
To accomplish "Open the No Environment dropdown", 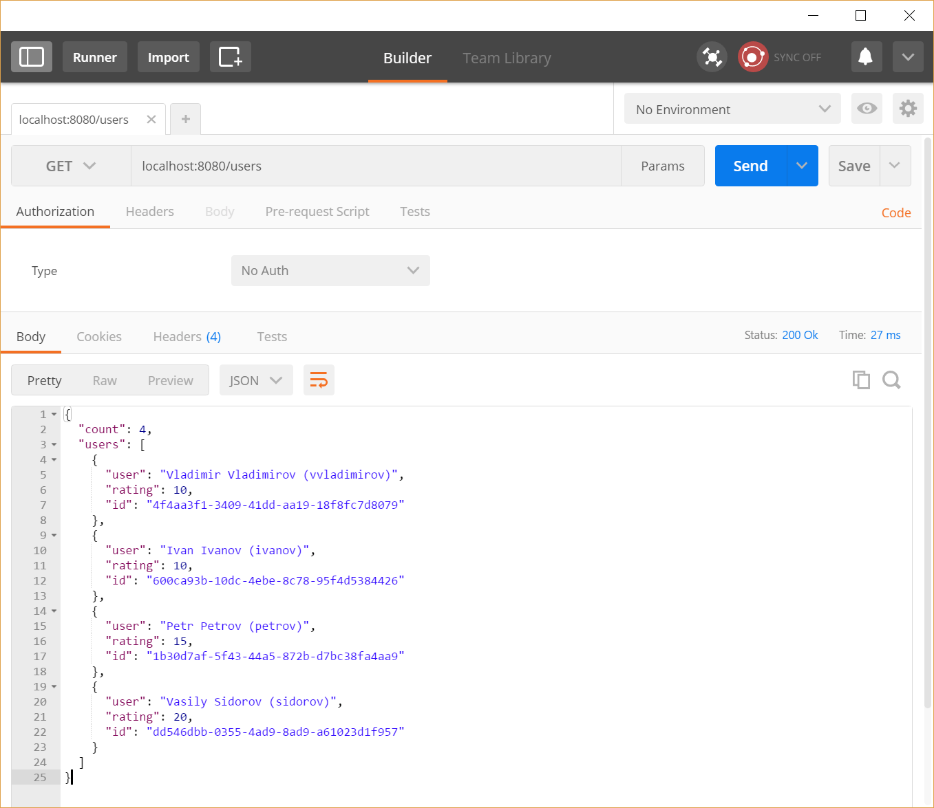I will click(732, 108).
